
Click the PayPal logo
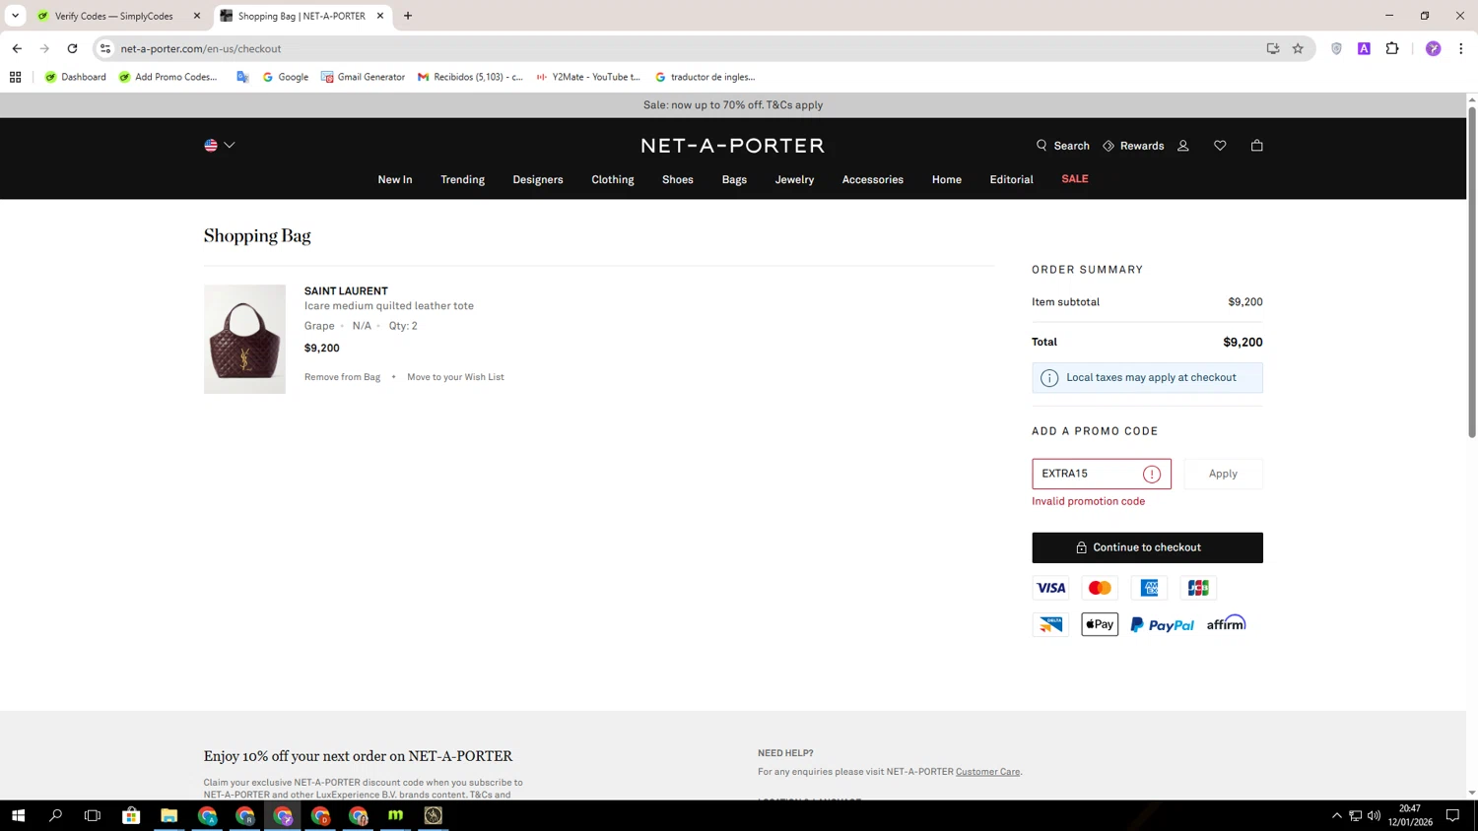[1162, 624]
